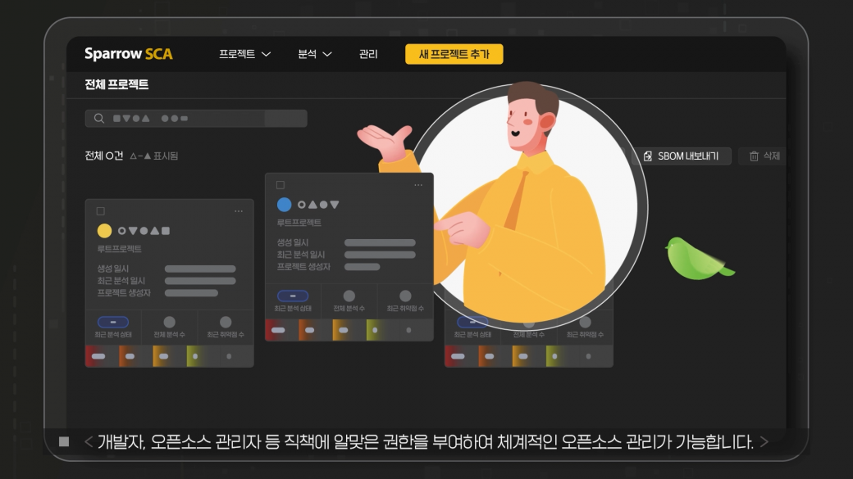Select red severity segment on partly hidden card
The height and width of the screenshot is (479, 853).
pos(461,356)
